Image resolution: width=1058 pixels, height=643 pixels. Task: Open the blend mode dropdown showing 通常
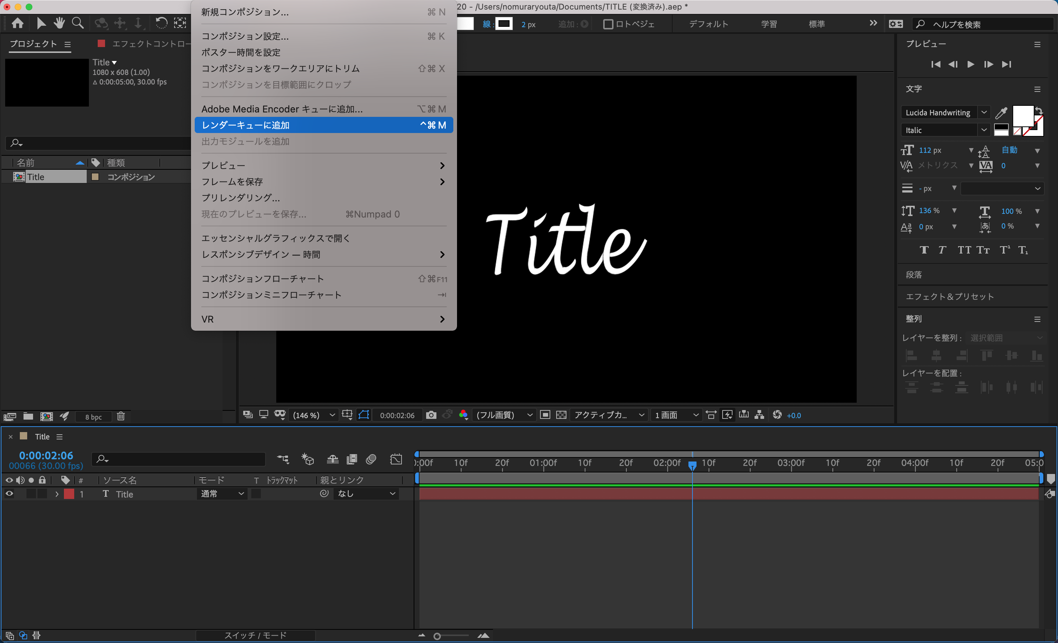[x=222, y=493]
